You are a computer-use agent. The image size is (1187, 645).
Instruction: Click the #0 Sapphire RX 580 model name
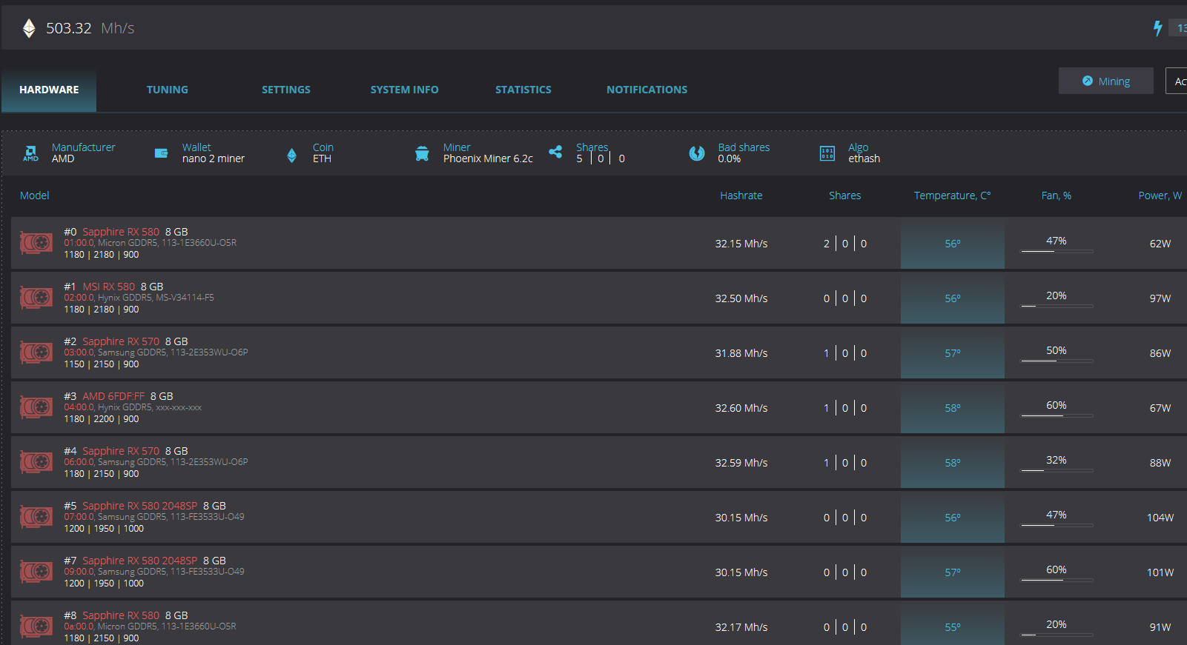[121, 232]
